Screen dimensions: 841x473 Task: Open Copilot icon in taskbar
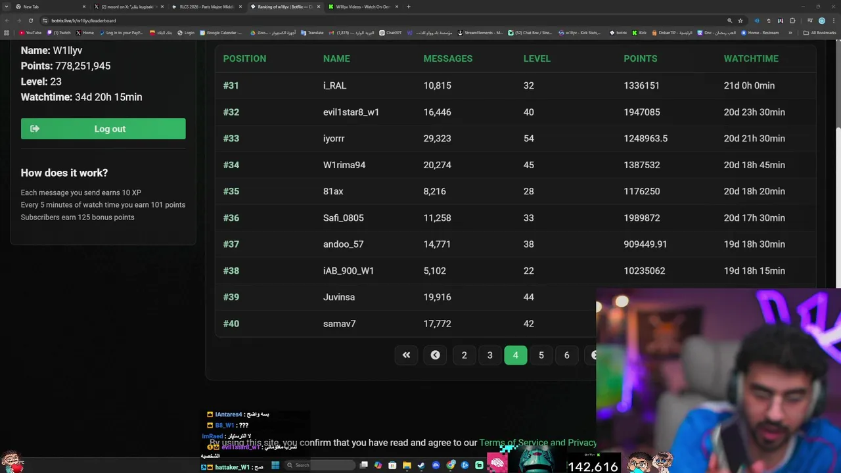tap(378, 465)
